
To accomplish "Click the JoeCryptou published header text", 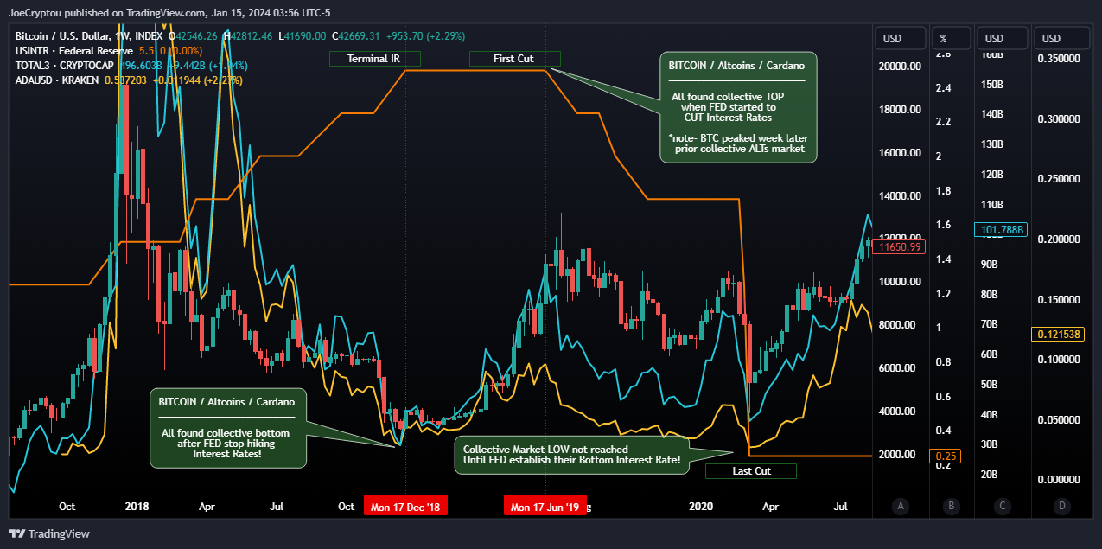I will point(169,12).
